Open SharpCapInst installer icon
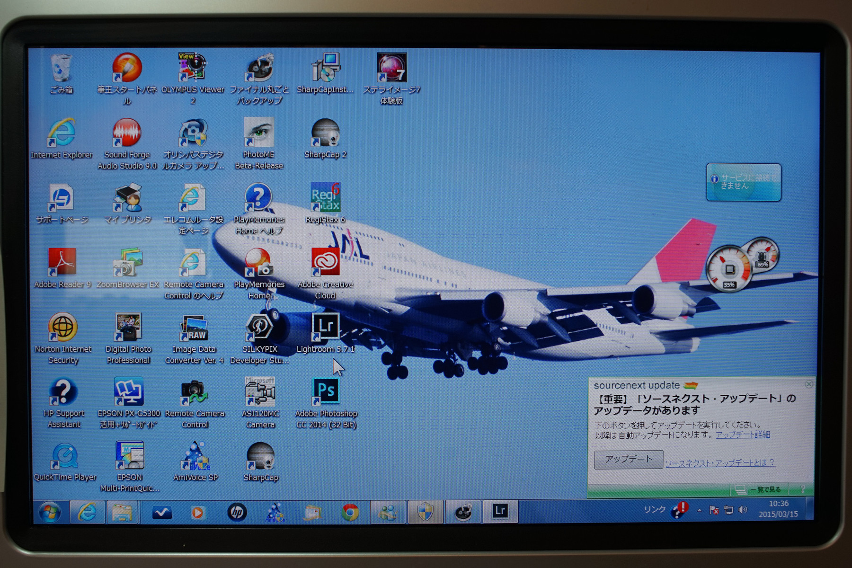The height and width of the screenshot is (568, 852). click(325, 74)
